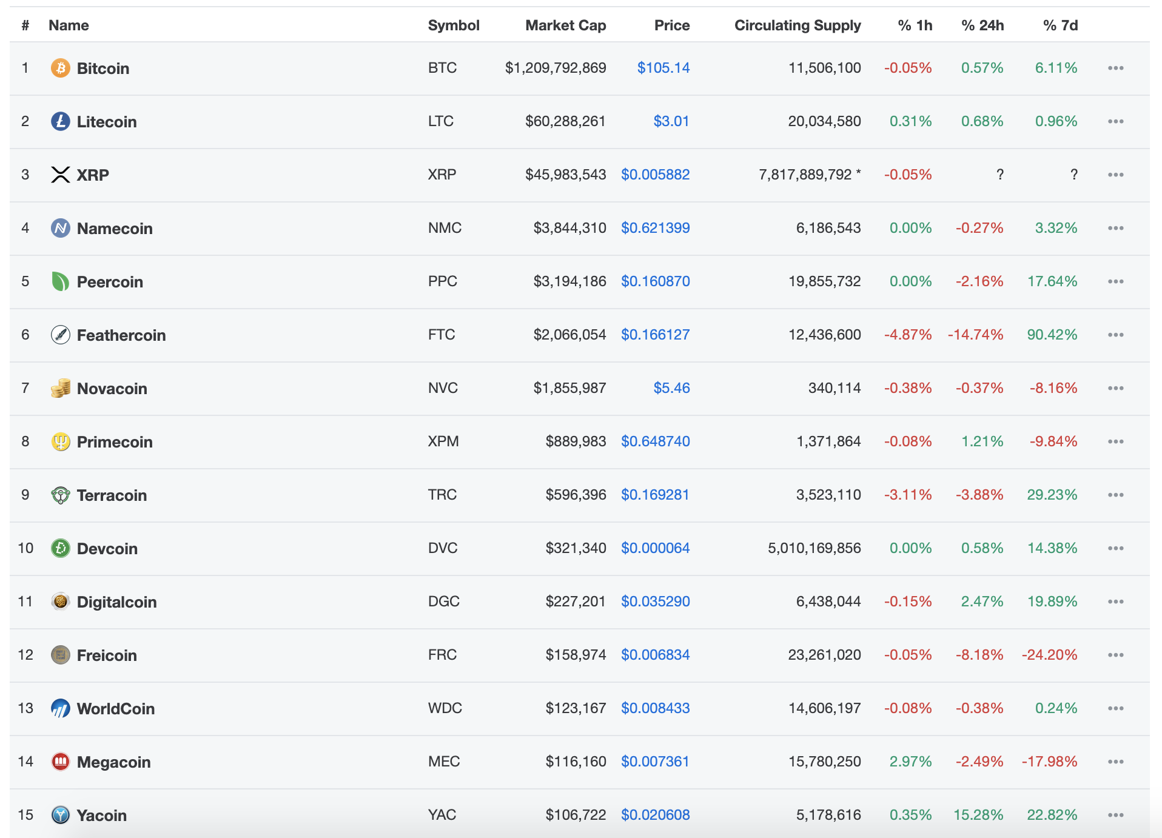Open the three-dot menu in WorldCoin row
Viewport: 1162px width, 838px height.
[x=1115, y=708]
